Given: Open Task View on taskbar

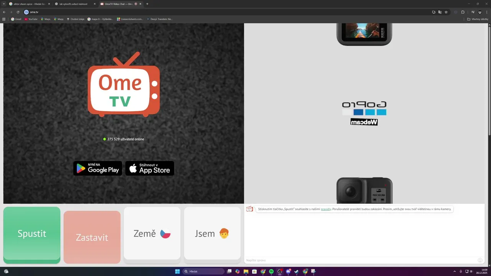Looking at the screenshot, I should (x=229, y=271).
